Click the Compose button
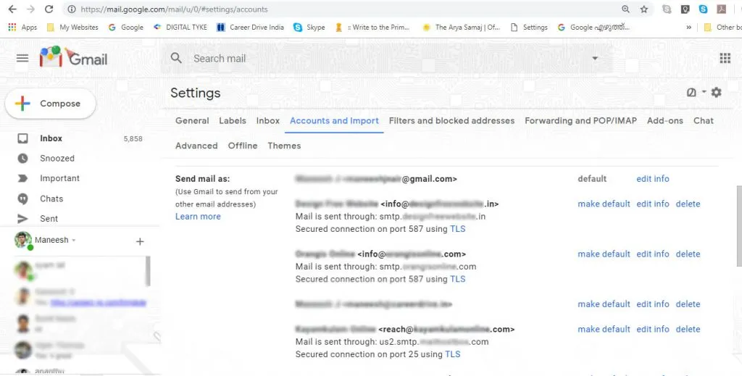The height and width of the screenshot is (376, 742). click(x=50, y=104)
